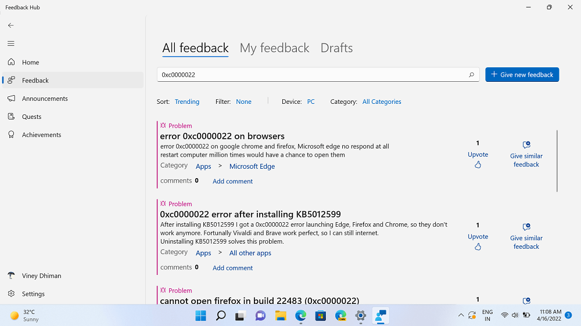The image size is (581, 326).
Task: Open the Device PC dropdown
Action: click(x=310, y=102)
